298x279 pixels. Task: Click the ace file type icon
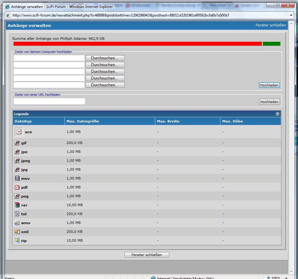(x=19, y=132)
